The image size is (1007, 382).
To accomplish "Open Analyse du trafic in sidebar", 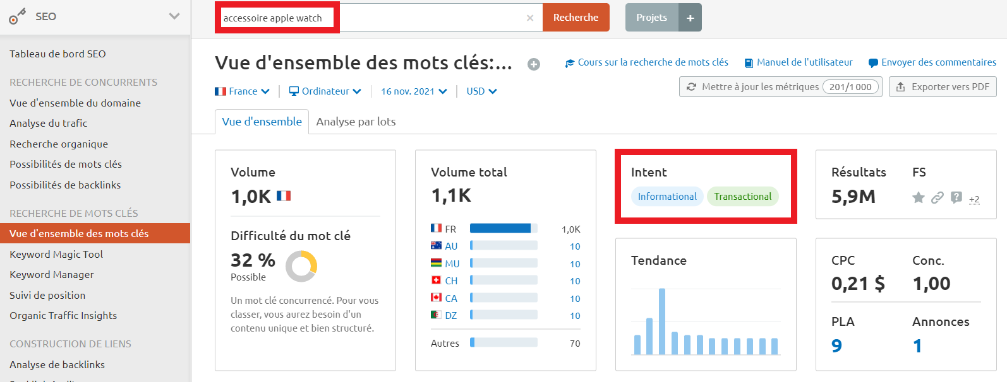I will coord(48,124).
